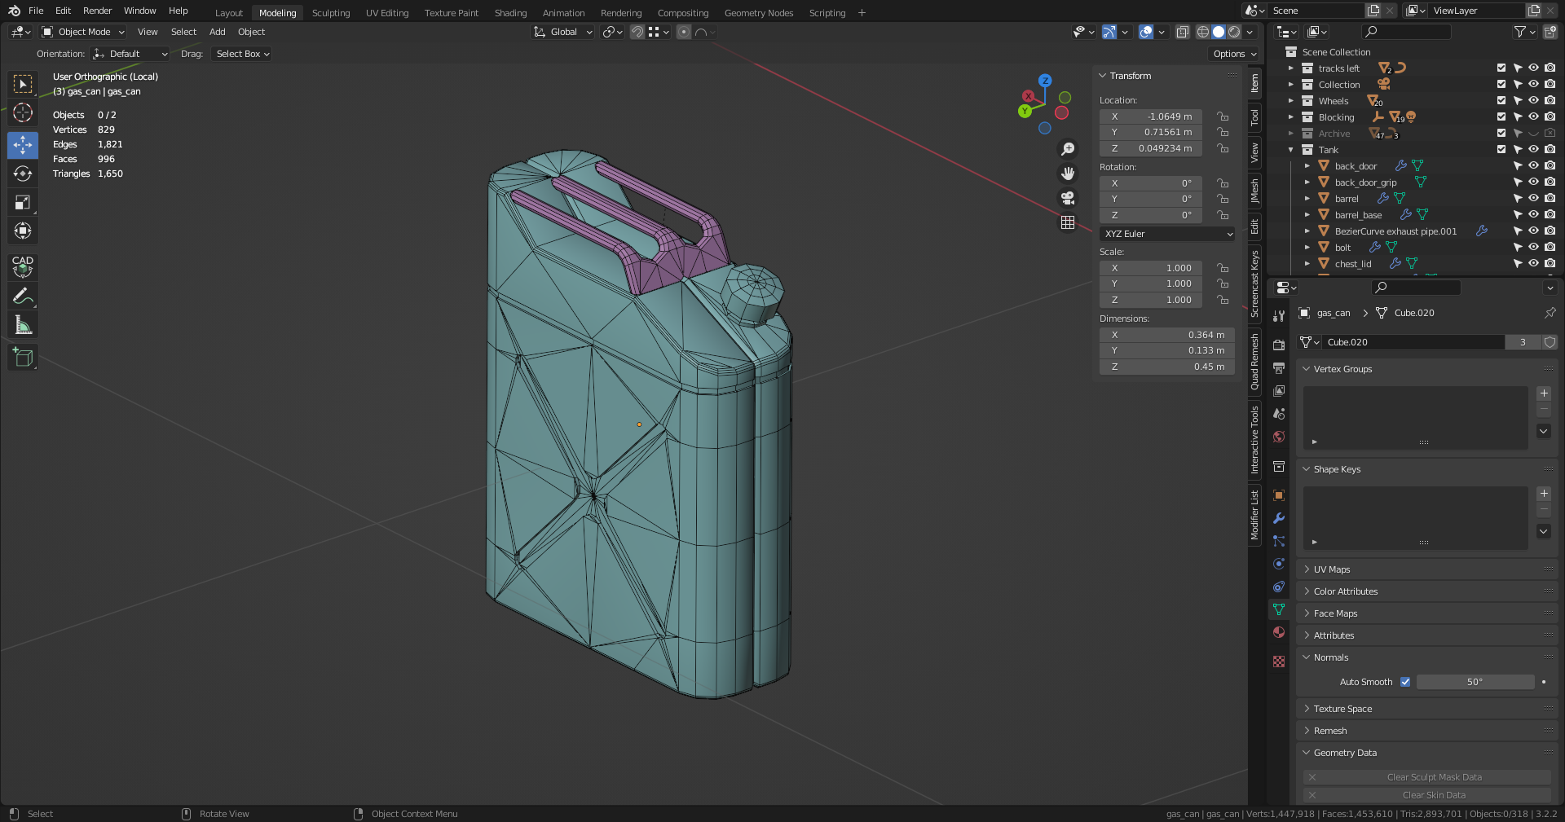Toggle camera view in viewport
This screenshot has height=822, width=1565.
(1068, 198)
